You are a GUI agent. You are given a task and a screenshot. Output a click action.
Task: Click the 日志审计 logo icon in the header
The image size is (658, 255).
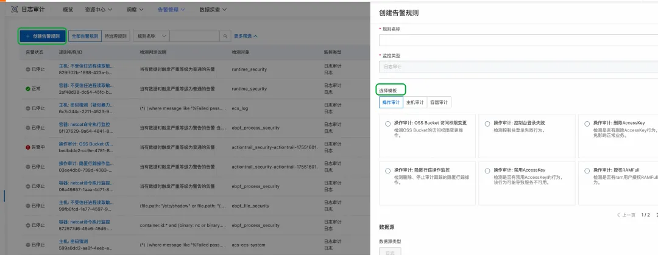pyautogui.click(x=15, y=9)
